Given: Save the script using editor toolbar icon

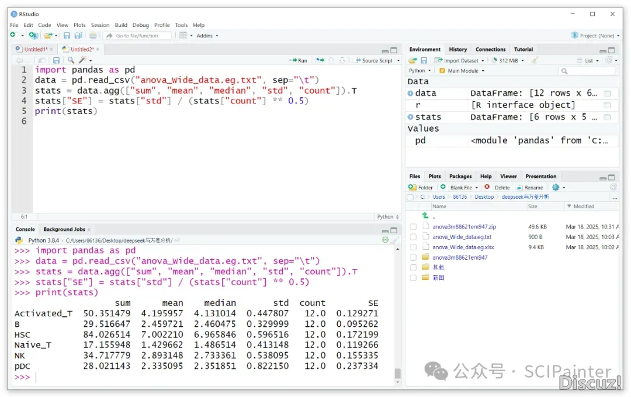Looking at the screenshot, I should pos(56,60).
